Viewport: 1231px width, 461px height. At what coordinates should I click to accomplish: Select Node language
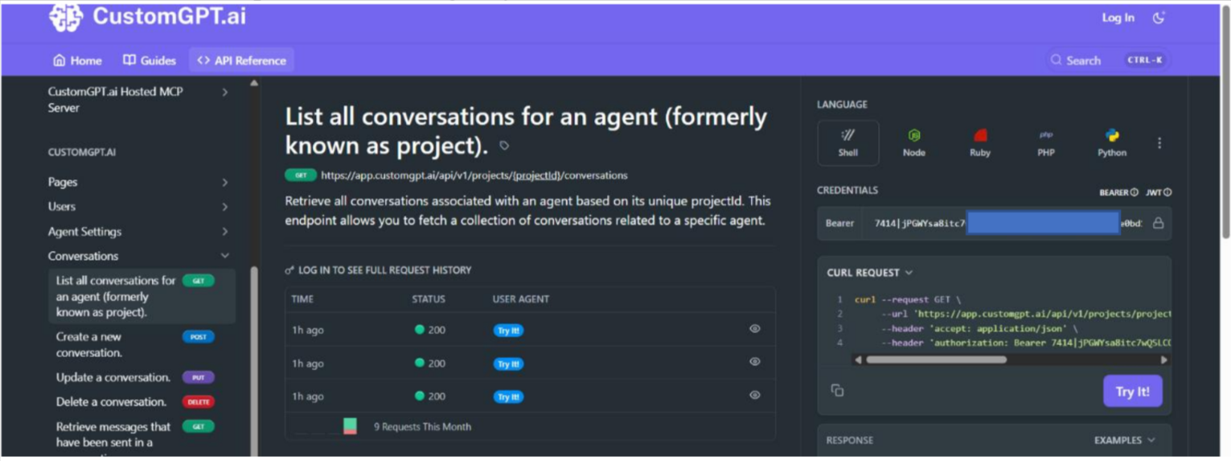coord(914,143)
